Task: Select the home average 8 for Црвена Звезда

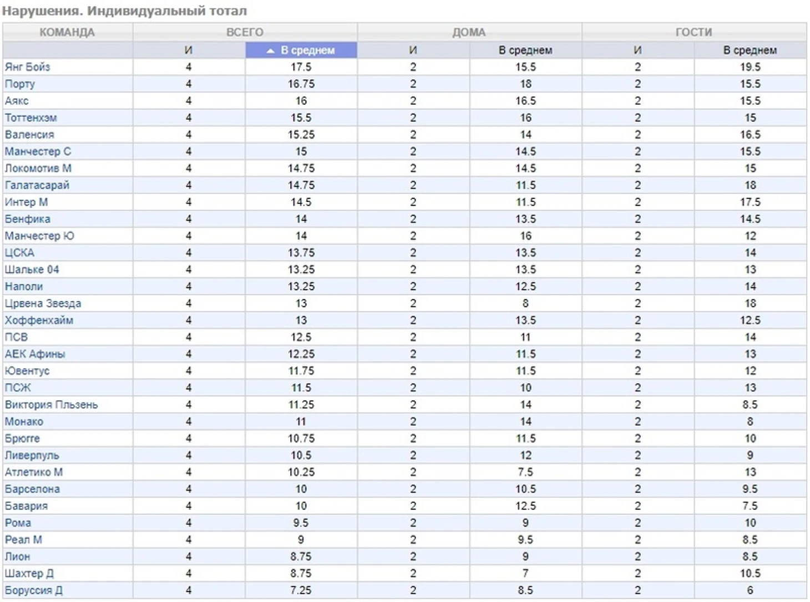Action: click(x=525, y=304)
